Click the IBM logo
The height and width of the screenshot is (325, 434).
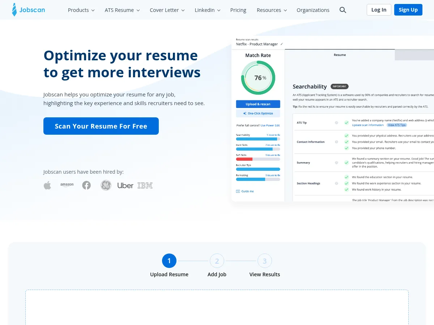[x=145, y=185]
